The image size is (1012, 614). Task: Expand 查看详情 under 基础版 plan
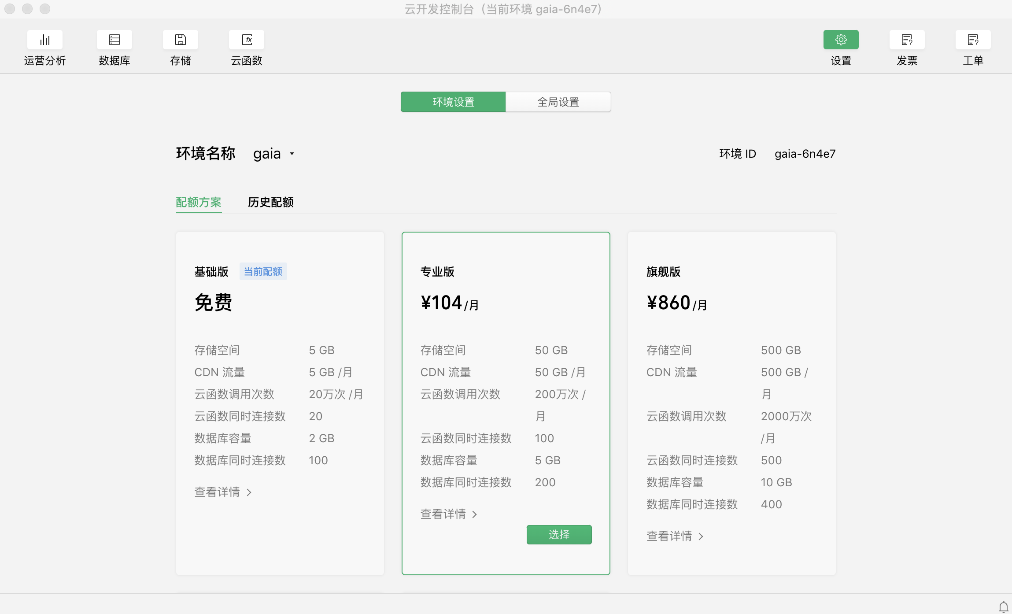pos(223,492)
